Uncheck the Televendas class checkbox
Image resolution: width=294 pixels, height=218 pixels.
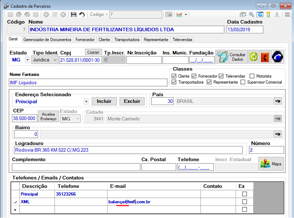coord(221,76)
